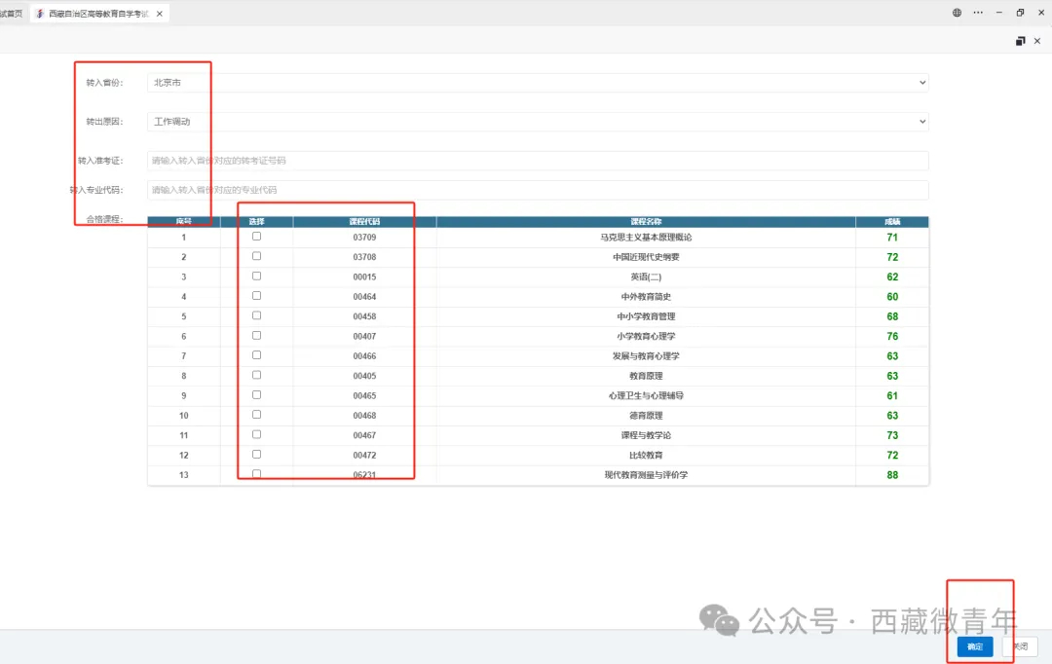Image resolution: width=1052 pixels, height=664 pixels.
Task: Click the globe icon in title bar
Action: click(x=957, y=13)
